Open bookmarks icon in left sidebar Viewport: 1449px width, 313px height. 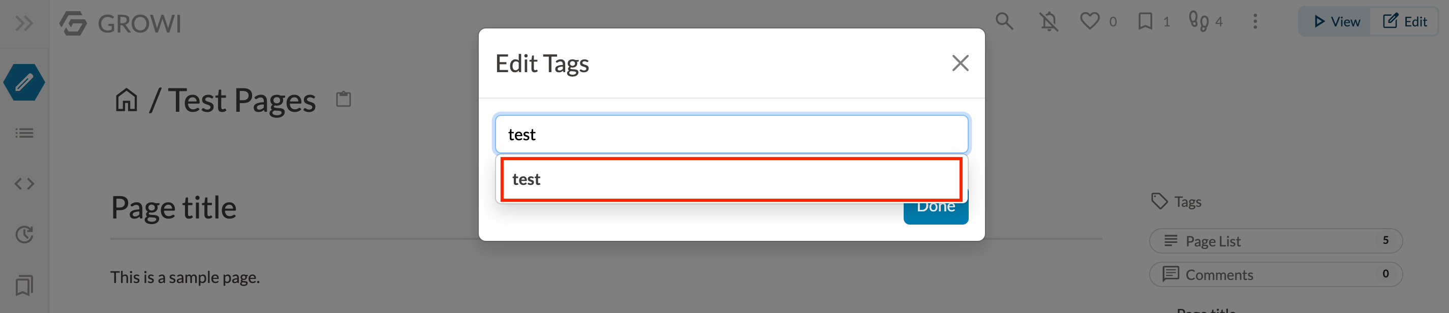click(24, 286)
